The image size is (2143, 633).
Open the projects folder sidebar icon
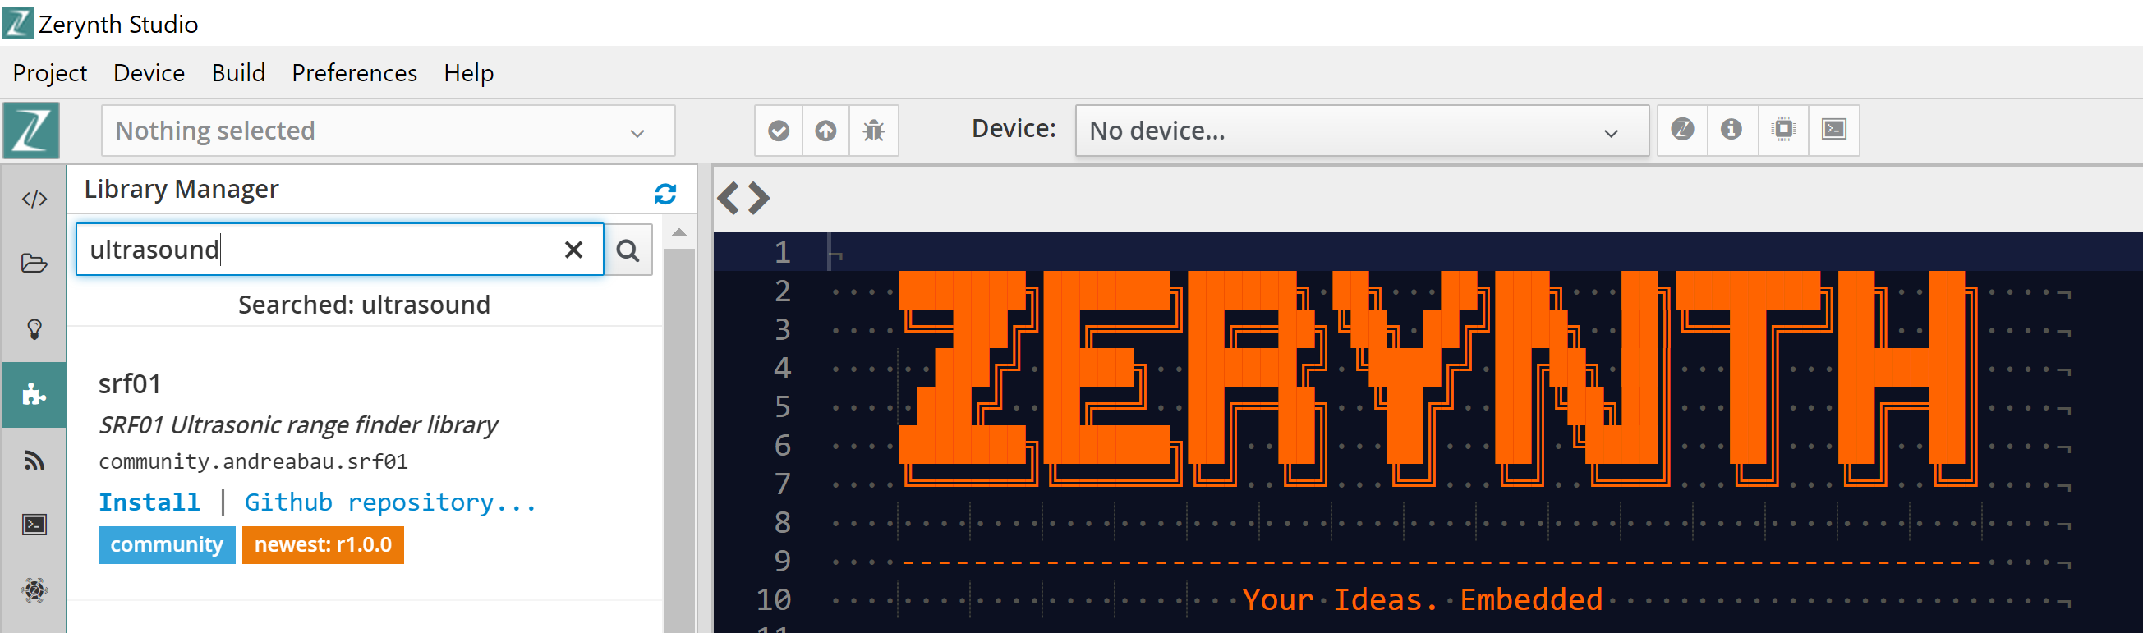(x=34, y=264)
